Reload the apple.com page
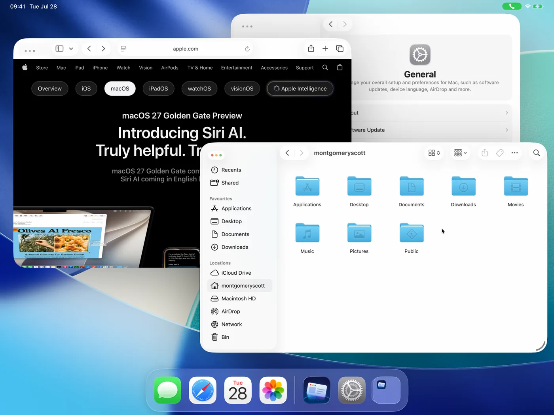Viewport: 554px width, 415px height. [247, 49]
